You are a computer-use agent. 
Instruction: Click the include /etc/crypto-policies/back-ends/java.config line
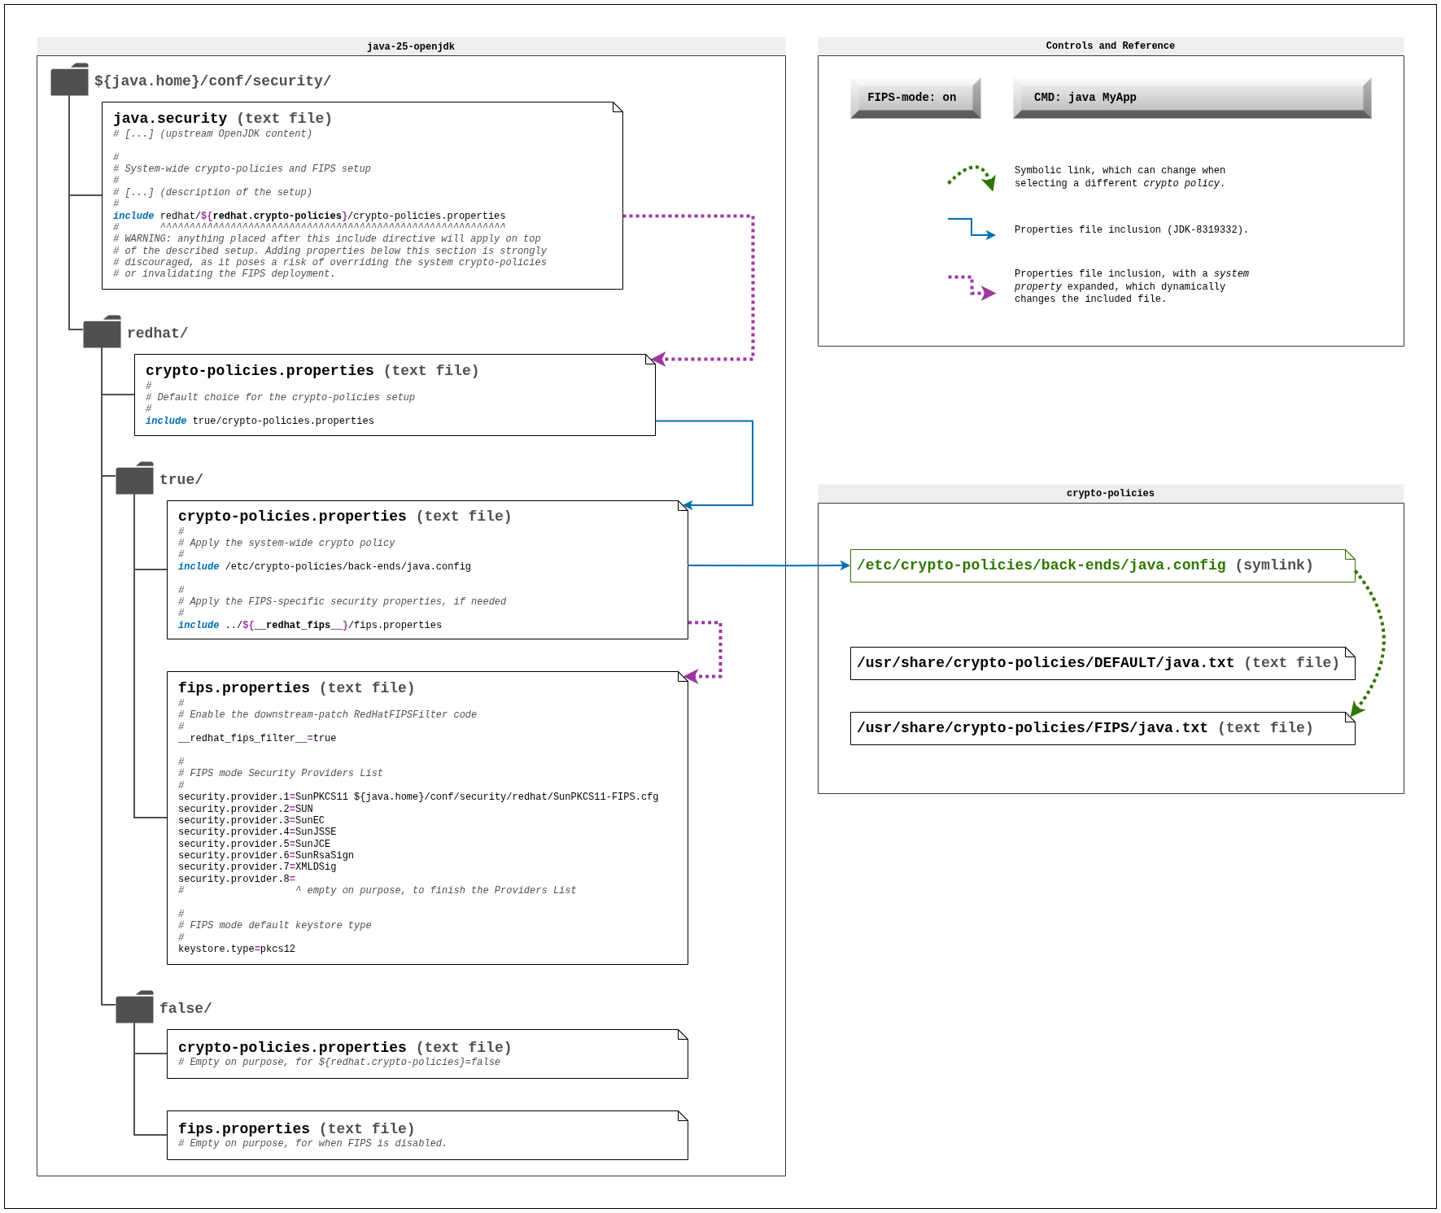pyautogui.click(x=325, y=567)
